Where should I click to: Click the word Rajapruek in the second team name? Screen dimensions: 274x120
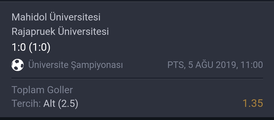pyautogui.click(x=34, y=32)
